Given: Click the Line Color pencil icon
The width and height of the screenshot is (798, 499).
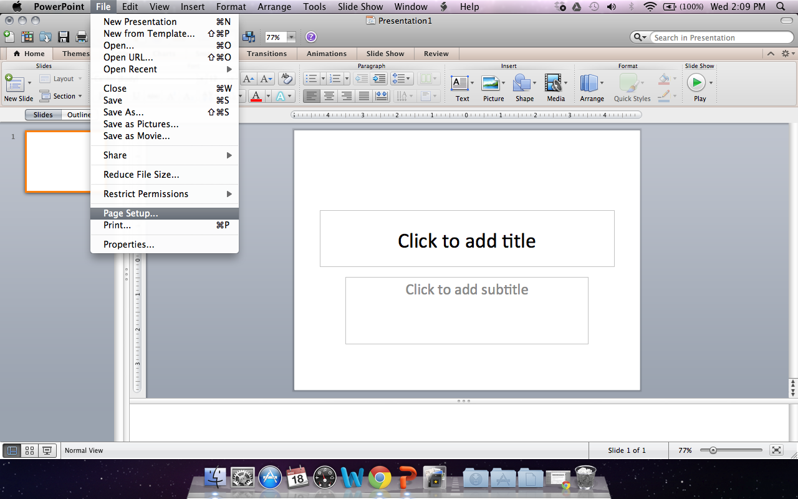Looking at the screenshot, I should click(x=664, y=96).
